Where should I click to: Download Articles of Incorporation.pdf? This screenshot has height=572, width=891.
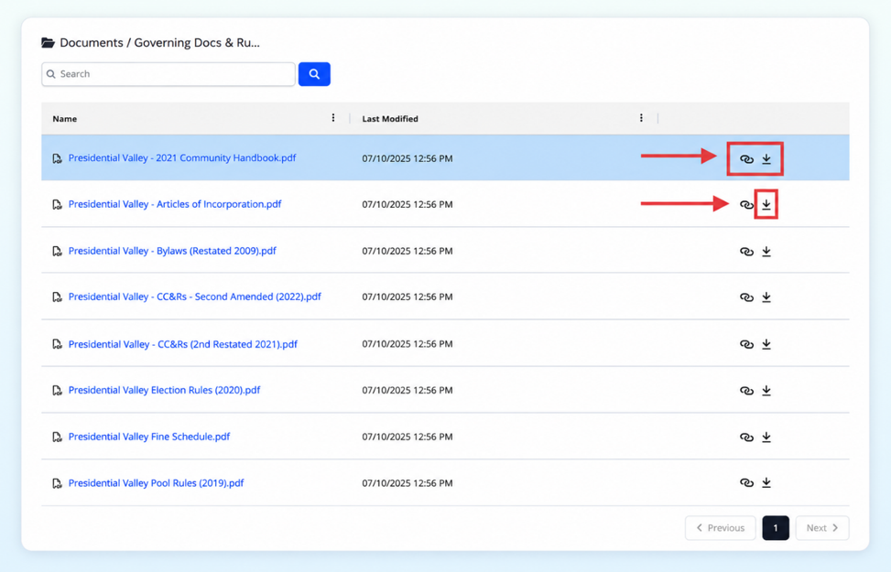[x=766, y=204]
